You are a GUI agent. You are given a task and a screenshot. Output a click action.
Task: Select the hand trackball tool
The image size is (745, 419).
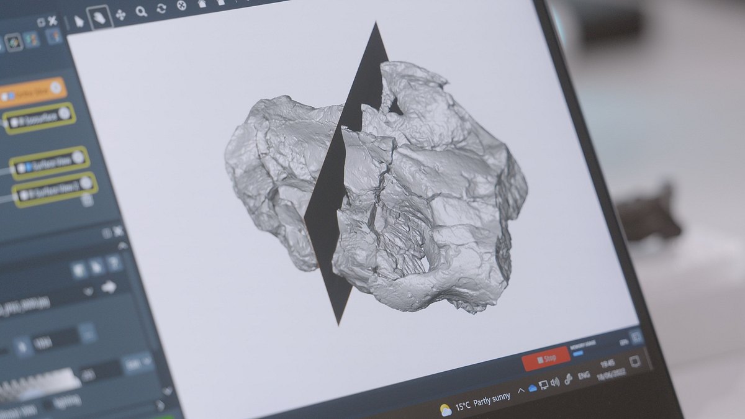pyautogui.click(x=99, y=17)
